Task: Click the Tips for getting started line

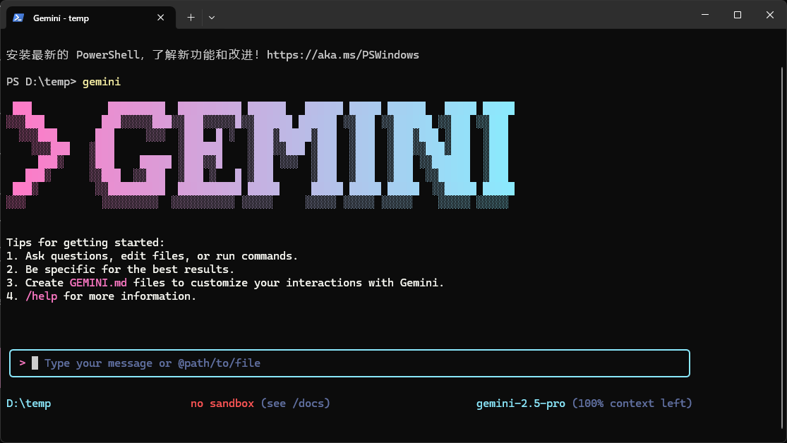Action: pyautogui.click(x=85, y=243)
